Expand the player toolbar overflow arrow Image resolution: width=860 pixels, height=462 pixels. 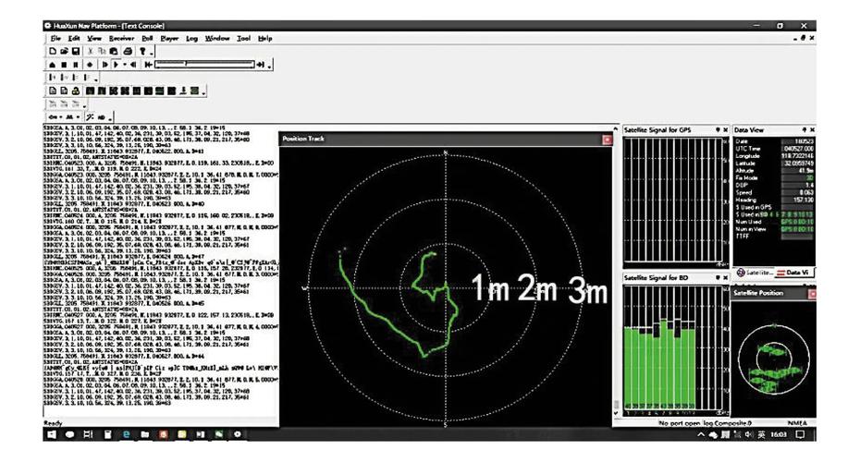coord(270,65)
